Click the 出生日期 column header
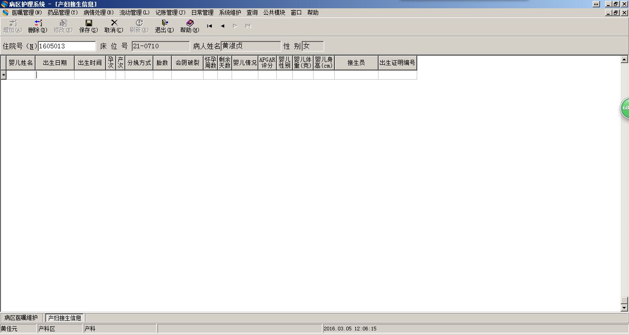 (x=55, y=63)
